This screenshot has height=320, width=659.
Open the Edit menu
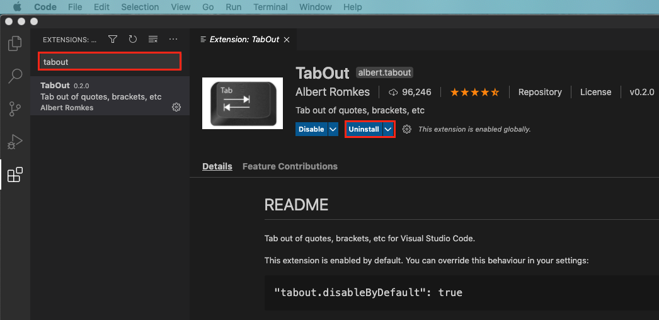(101, 7)
